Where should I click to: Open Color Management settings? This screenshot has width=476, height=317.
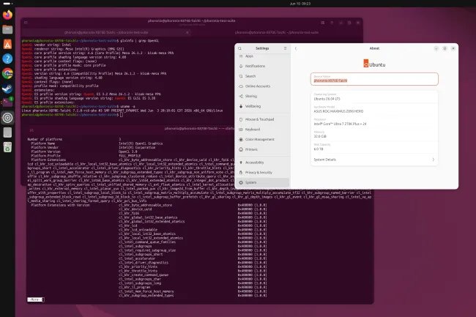263,140
